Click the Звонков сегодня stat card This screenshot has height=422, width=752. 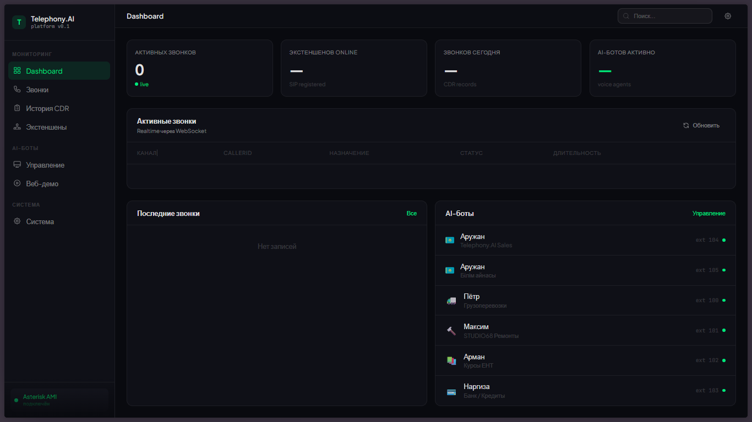[x=508, y=68]
